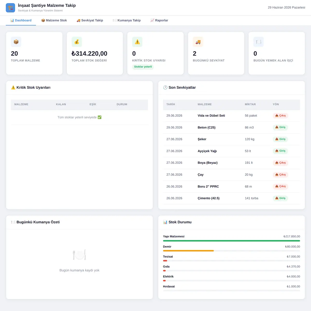Click the ₺217.850,00 value for Yapı Malzemesi

coord(292,236)
